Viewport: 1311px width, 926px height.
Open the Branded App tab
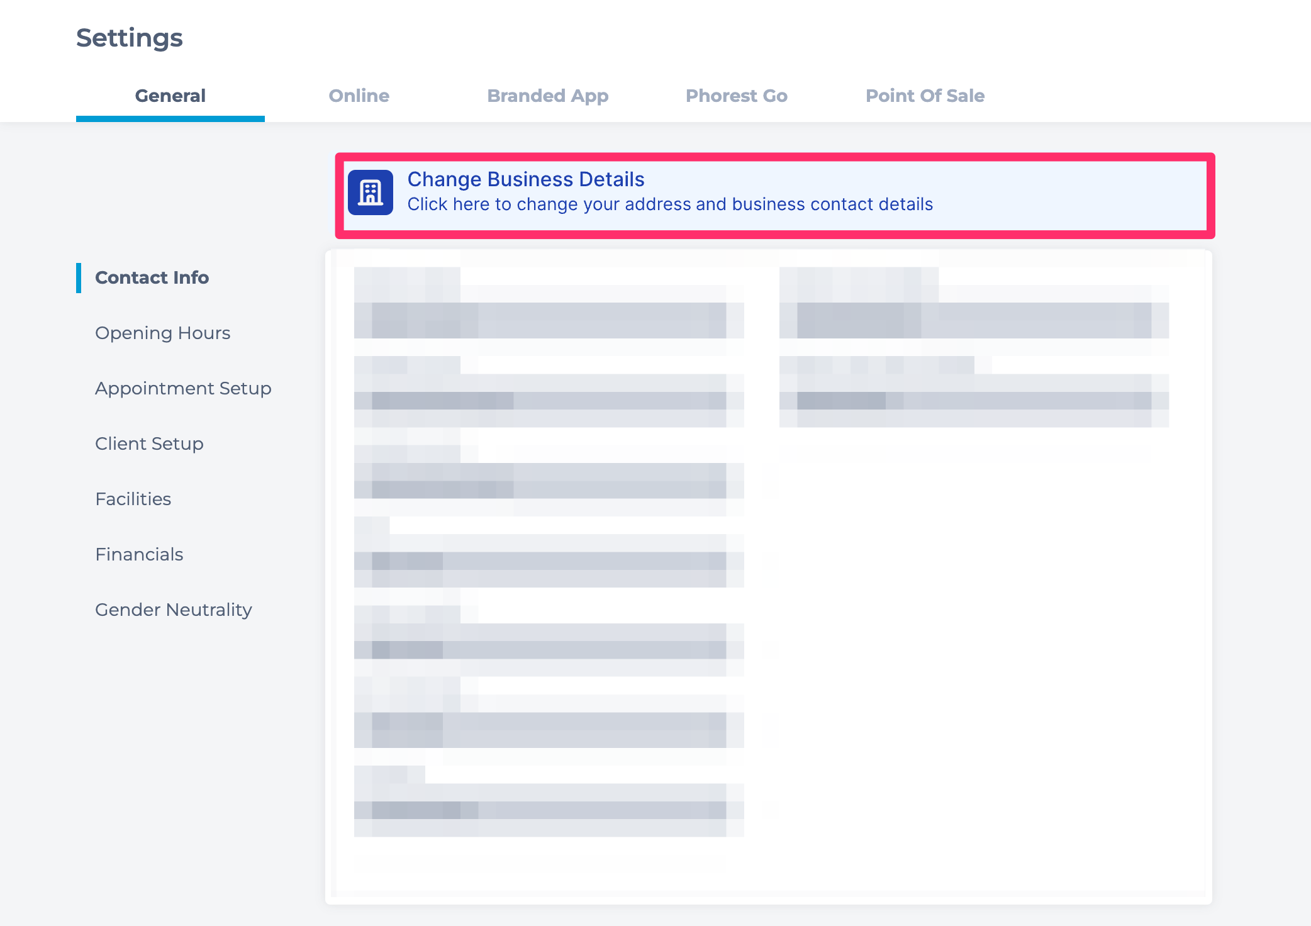(x=547, y=96)
